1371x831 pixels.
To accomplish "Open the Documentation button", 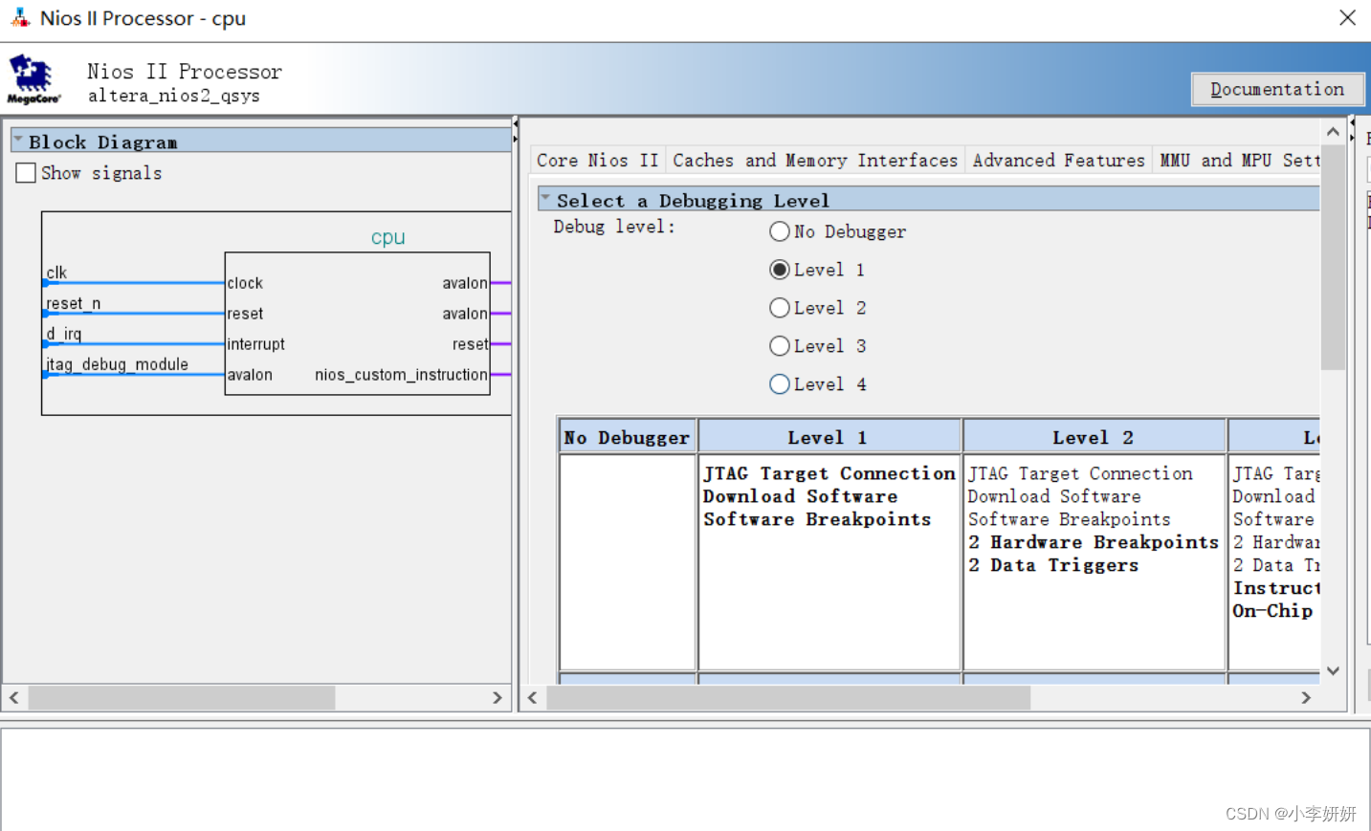I will coord(1276,88).
